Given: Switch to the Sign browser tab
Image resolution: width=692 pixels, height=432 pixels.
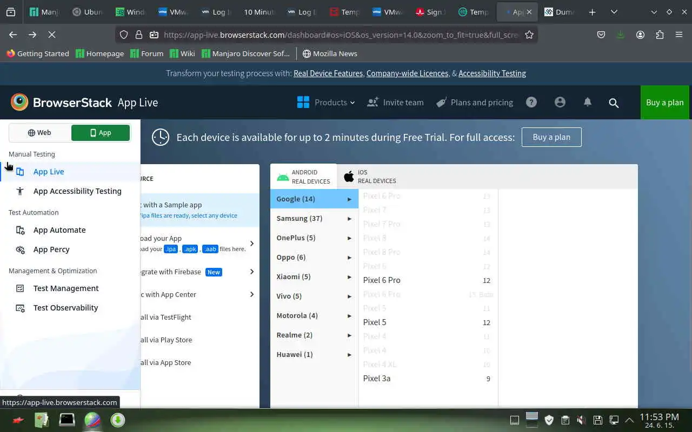Looking at the screenshot, I should click(431, 12).
